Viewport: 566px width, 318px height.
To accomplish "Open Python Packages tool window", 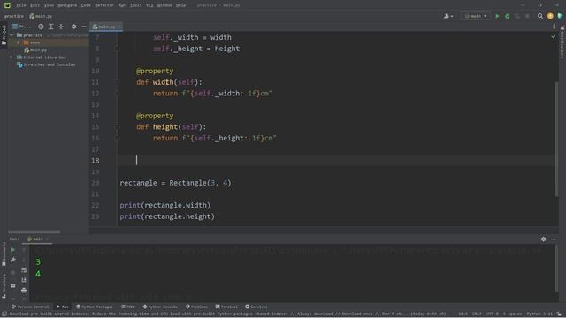I will tap(95, 307).
